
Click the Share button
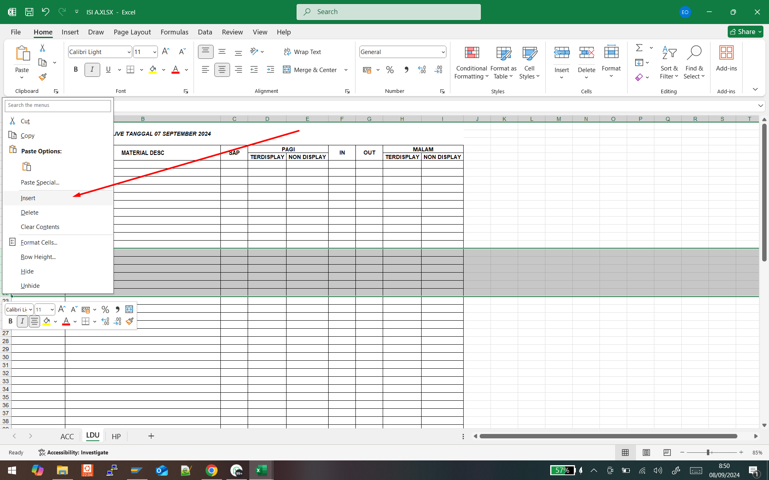pos(745,32)
